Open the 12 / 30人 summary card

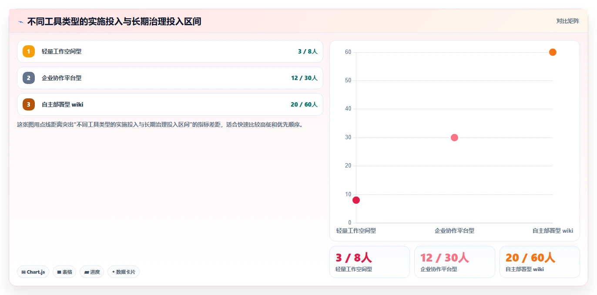tap(455, 262)
